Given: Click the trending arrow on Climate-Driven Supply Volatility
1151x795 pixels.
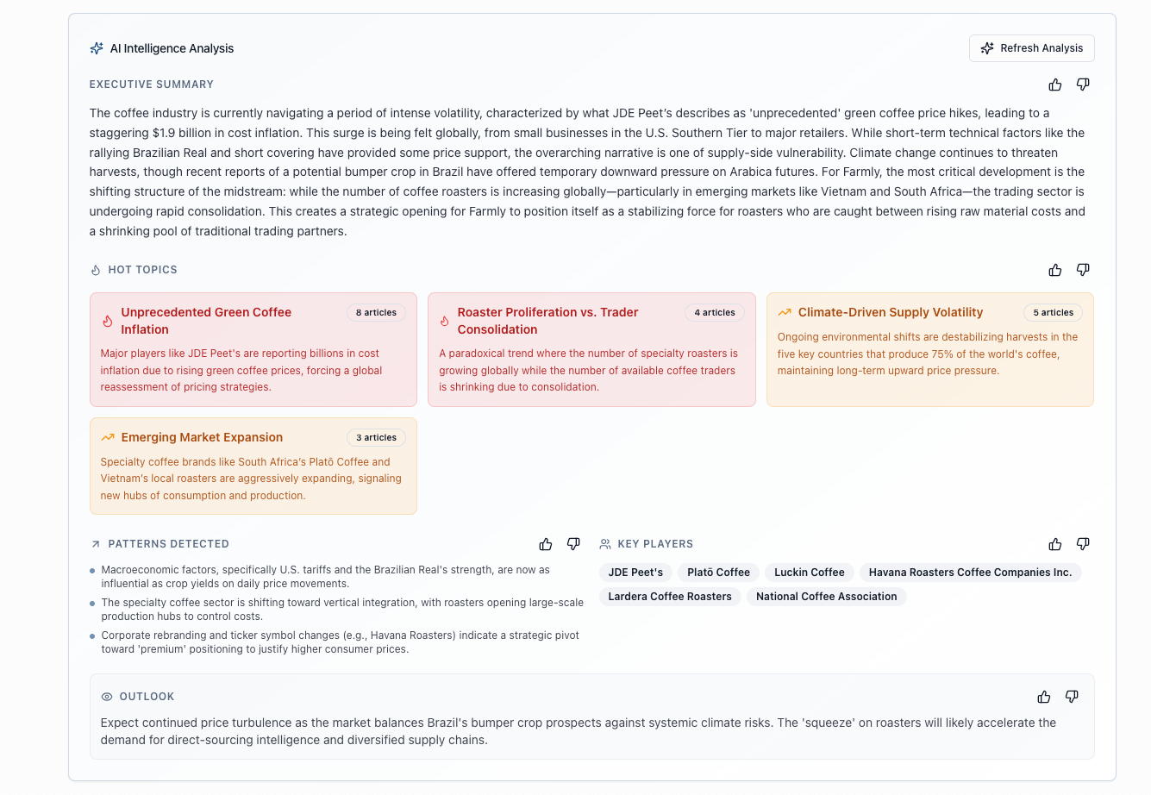Looking at the screenshot, I should (785, 312).
